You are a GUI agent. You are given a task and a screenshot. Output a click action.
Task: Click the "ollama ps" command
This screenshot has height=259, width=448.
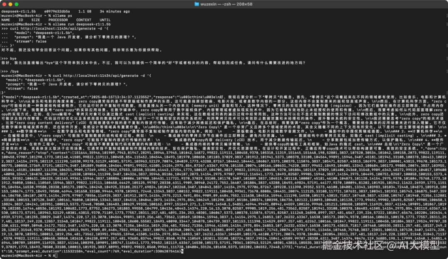(x=62, y=16)
